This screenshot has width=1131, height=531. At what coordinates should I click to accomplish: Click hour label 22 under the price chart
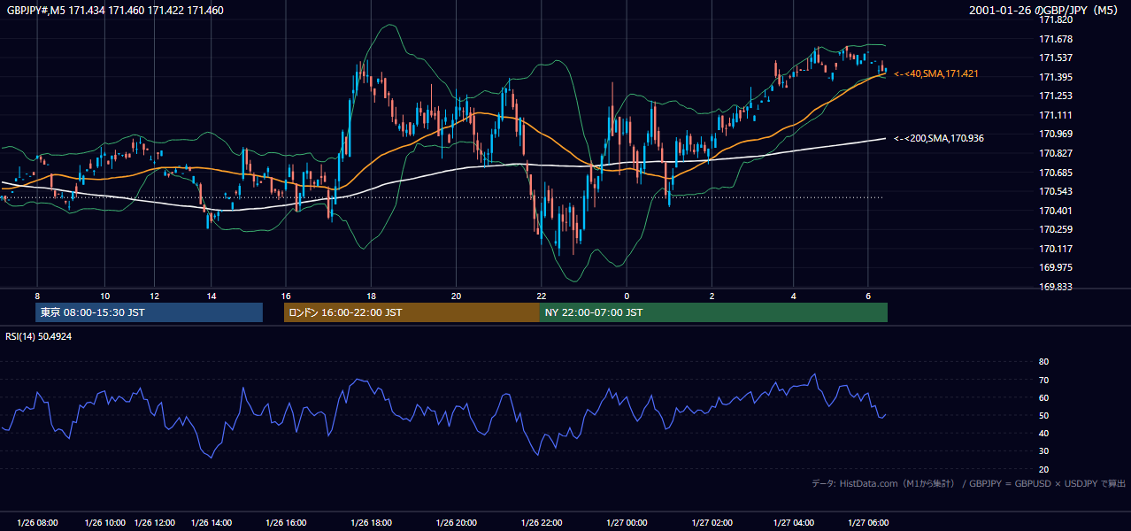[542, 296]
